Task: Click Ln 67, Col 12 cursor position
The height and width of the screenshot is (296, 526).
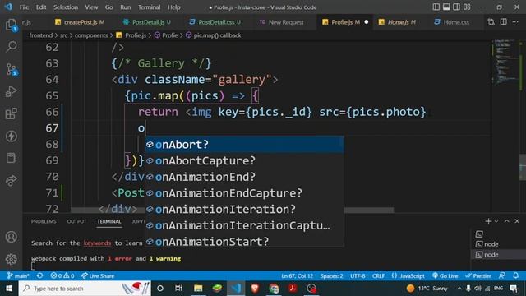Action: point(297,276)
